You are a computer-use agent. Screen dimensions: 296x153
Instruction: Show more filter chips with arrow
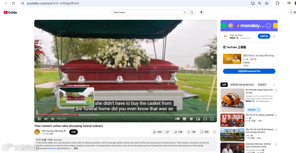click(x=274, y=85)
